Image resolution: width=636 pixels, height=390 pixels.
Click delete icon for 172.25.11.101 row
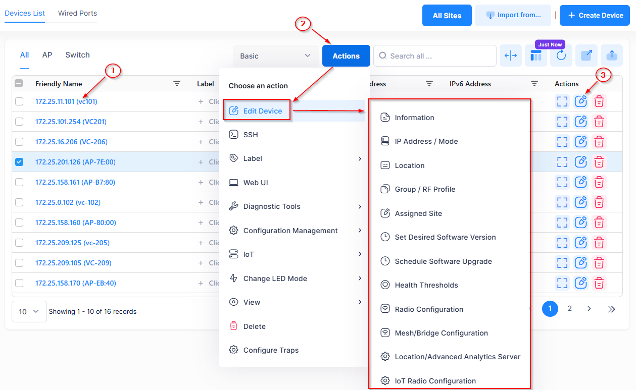pos(599,101)
